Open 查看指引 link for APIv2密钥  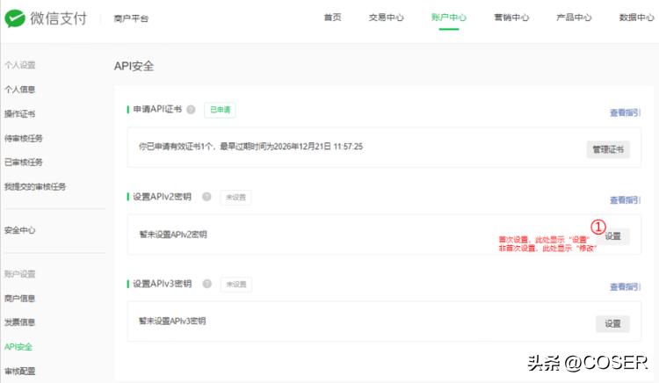coord(625,200)
